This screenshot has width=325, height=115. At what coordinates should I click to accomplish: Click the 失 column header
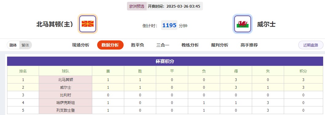(x=268, y=71)
